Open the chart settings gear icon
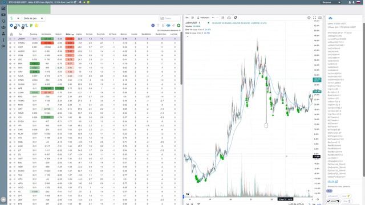This screenshot has width=365, height=205. tap(309, 18)
